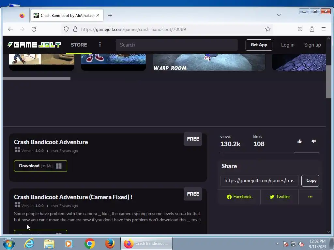The width and height of the screenshot is (334, 250).
Task: Click the page vertical scrollbar thumb
Action: tap(328, 82)
